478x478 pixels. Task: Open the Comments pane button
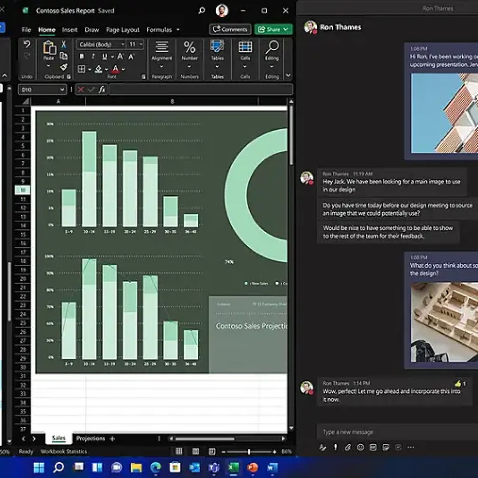tap(230, 30)
